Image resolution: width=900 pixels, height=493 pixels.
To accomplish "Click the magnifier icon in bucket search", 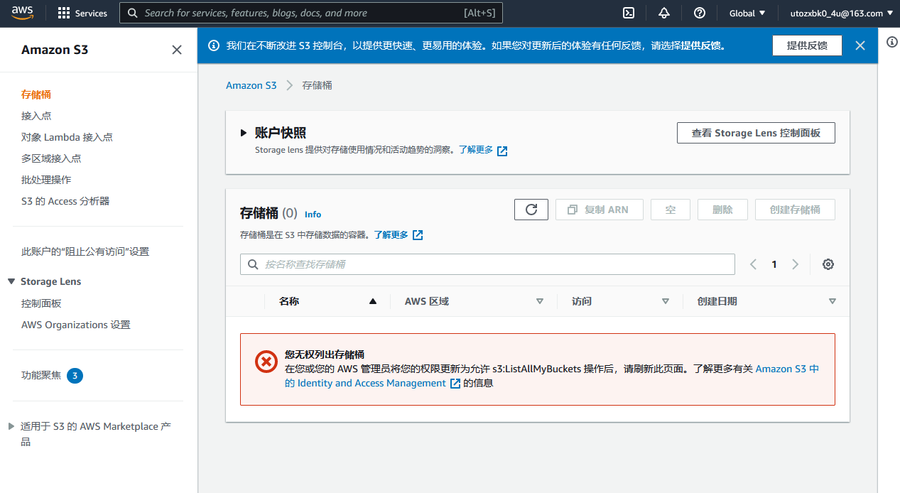I will point(253,264).
